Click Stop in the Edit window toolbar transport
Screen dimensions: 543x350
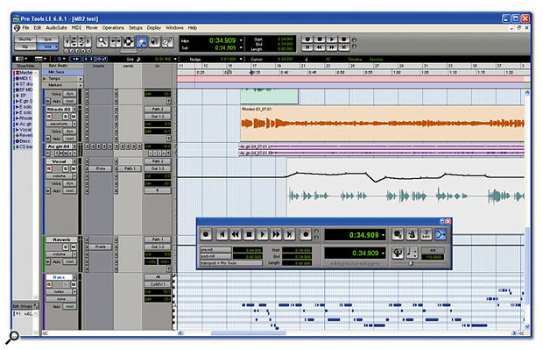coord(320,39)
